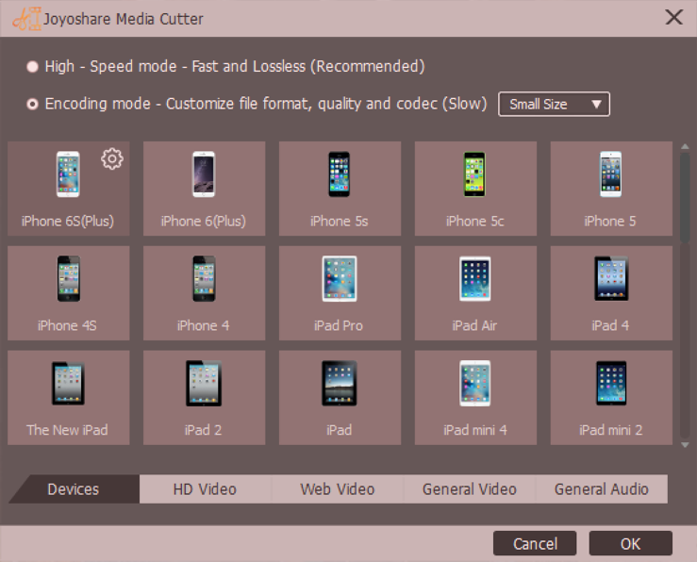This screenshot has width=697, height=562.
Task: Pick the iPad 4 device preset
Action: click(611, 293)
